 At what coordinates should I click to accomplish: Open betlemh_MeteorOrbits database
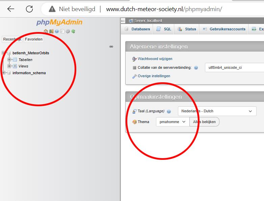coord(31,53)
